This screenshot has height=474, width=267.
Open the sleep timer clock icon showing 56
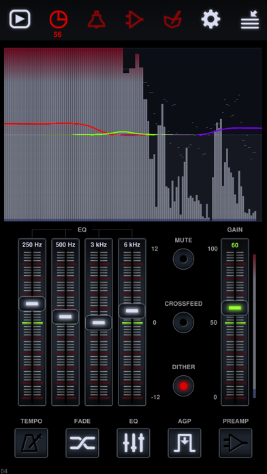pos(59,20)
